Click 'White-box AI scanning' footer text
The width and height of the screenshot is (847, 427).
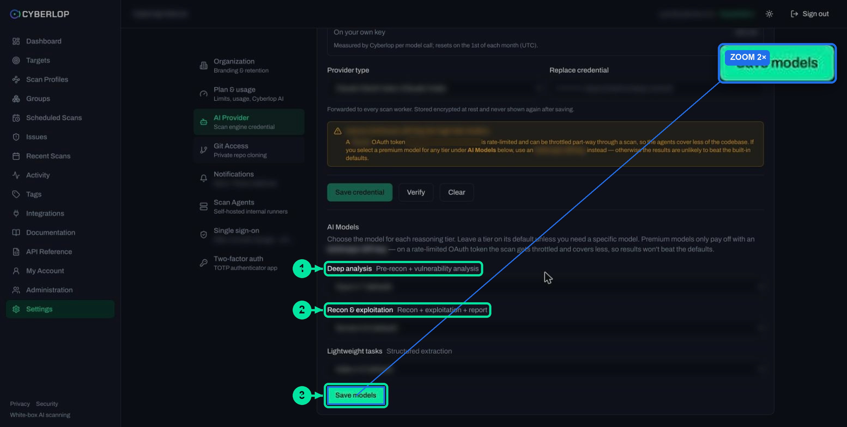[40, 415]
